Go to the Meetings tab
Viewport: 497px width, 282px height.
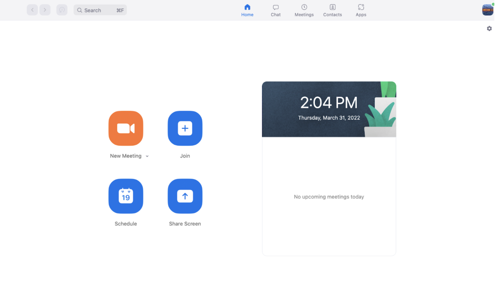coord(304,10)
